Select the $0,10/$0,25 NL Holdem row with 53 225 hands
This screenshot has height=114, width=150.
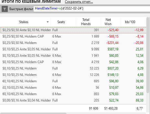[73, 68]
